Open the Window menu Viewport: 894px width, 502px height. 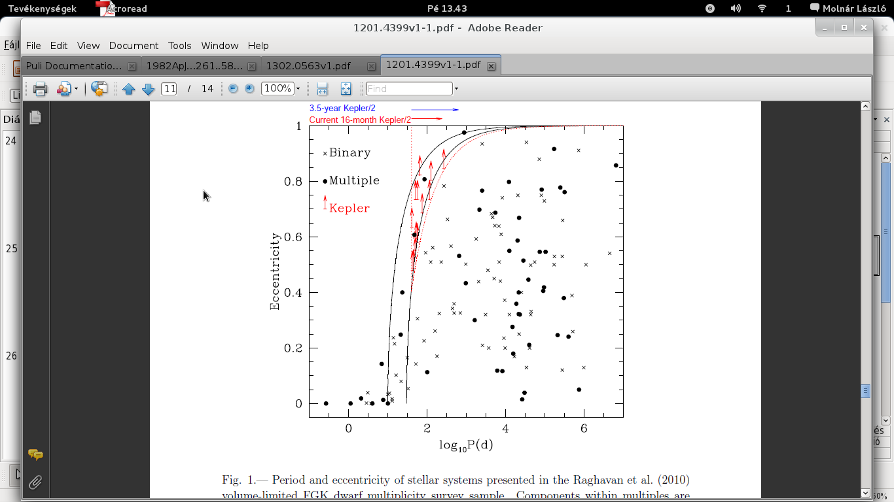220,46
